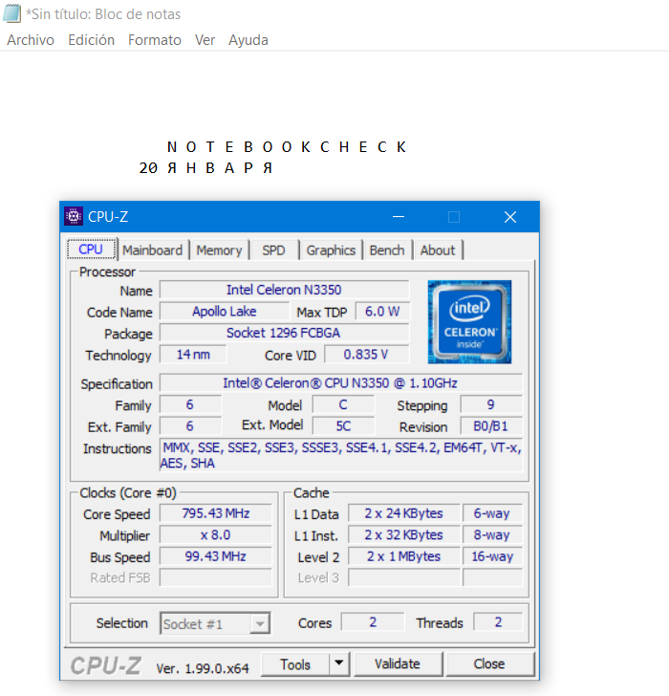Switch to the Bench tab

point(387,250)
